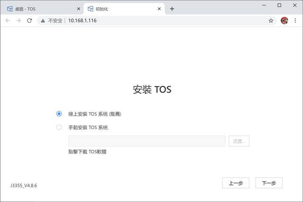Click the TOS file path input field
Screen dimensions: 303x202
[147, 141]
